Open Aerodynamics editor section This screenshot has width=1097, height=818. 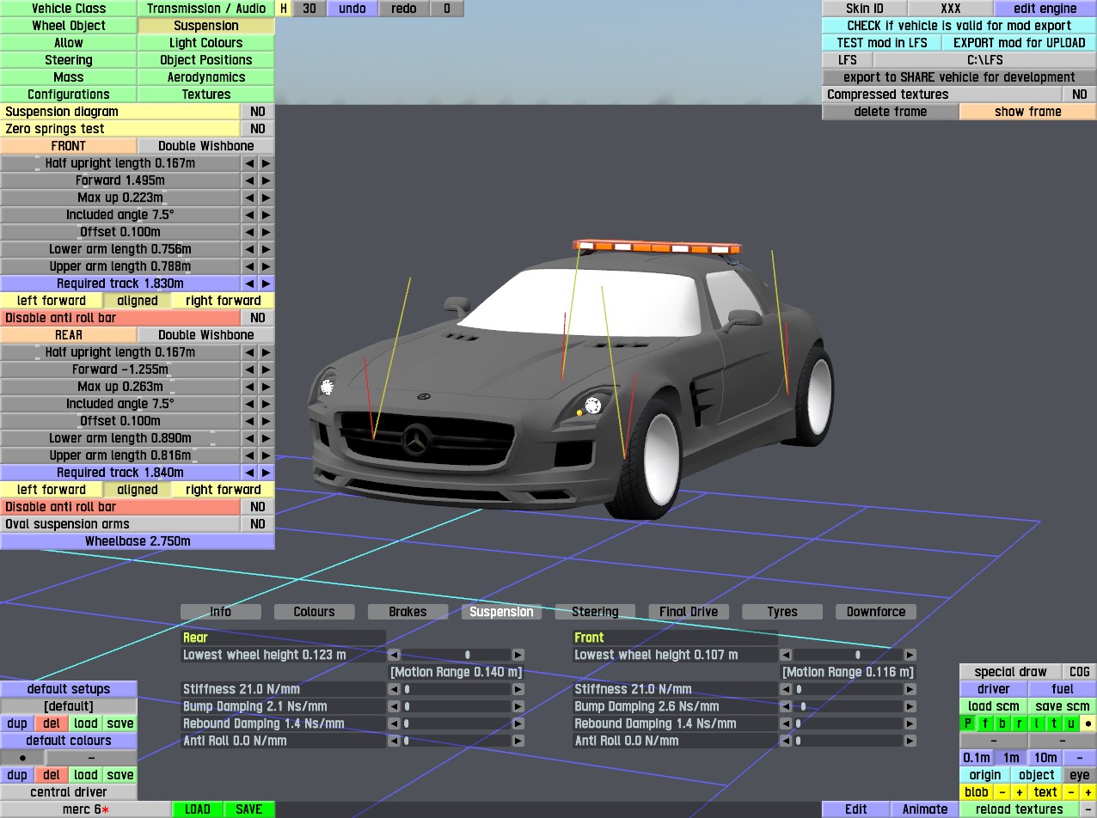tap(206, 77)
